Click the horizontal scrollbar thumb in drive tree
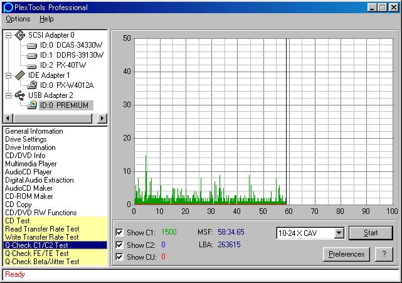Screen dimensions: 402x283 tap(52, 118)
